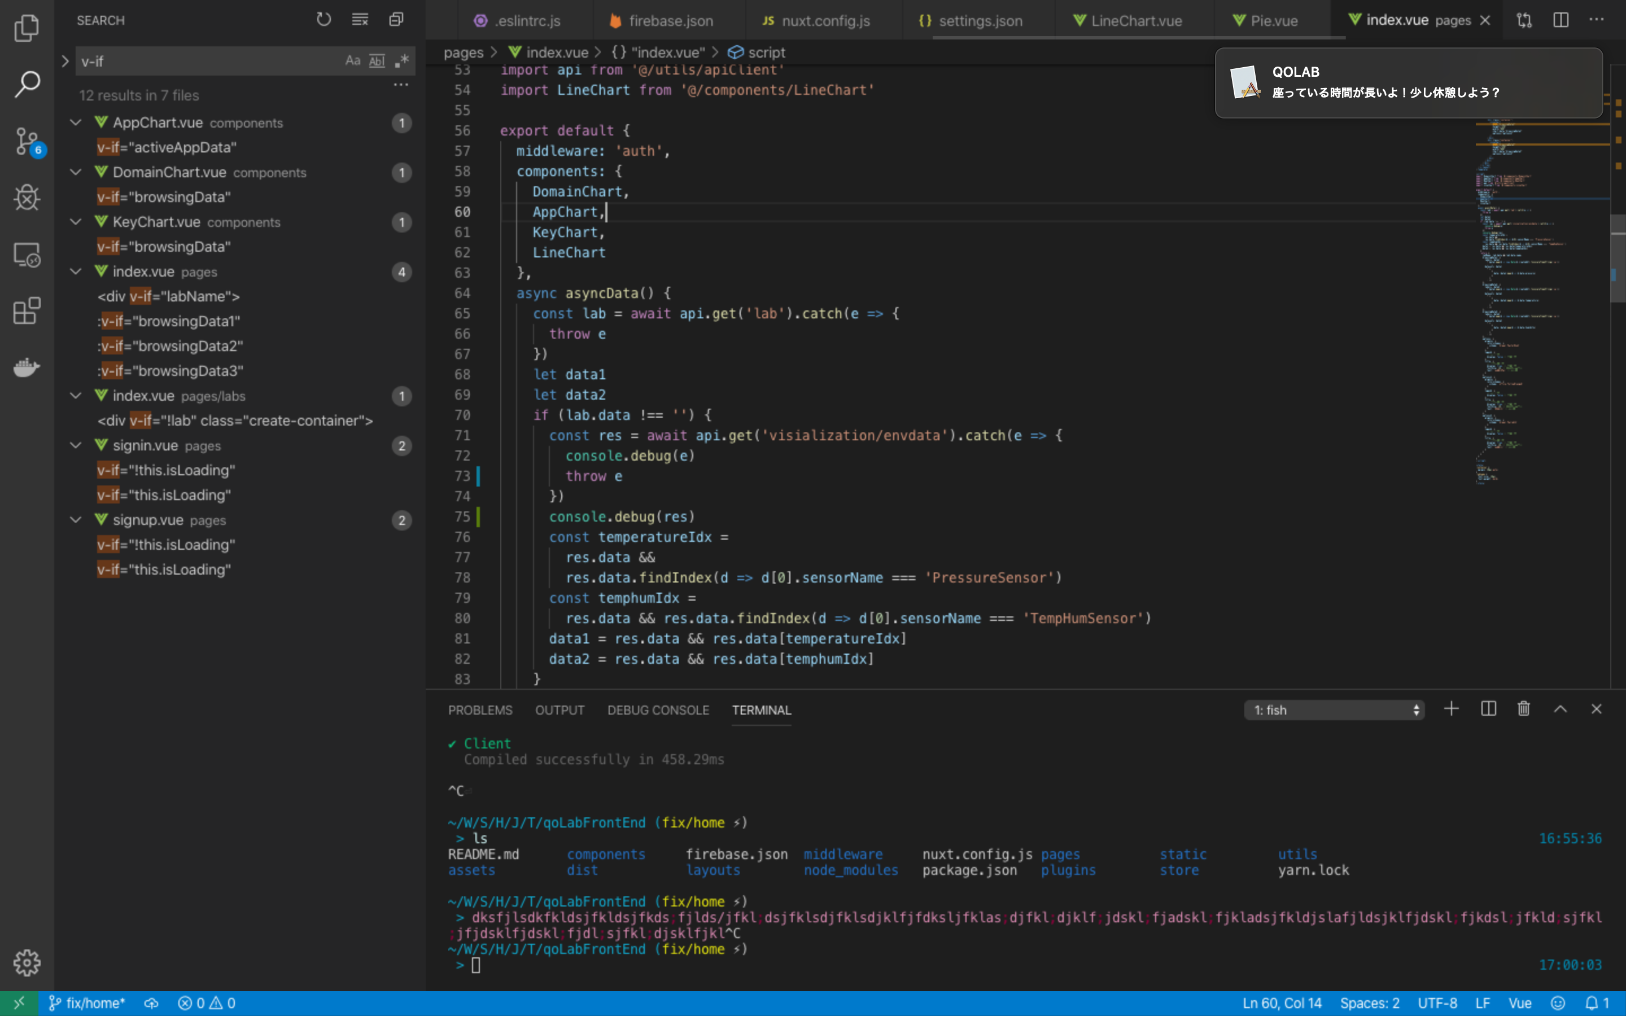Enable regular expression search
The width and height of the screenshot is (1626, 1016).
click(x=401, y=60)
